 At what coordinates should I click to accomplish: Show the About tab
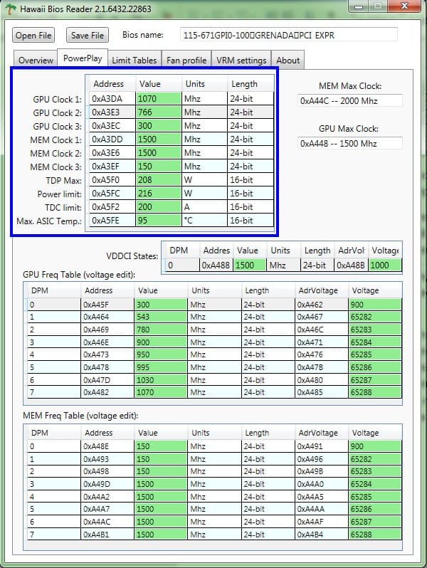coord(288,61)
